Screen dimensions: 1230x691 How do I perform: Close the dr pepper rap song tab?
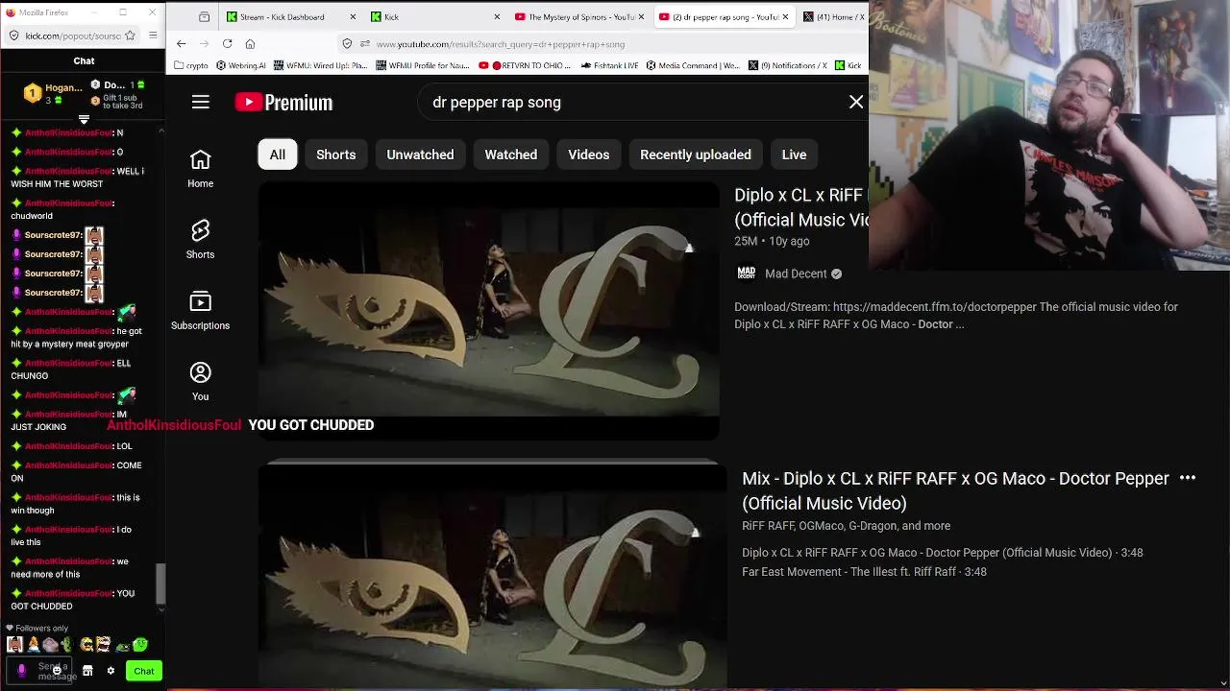(785, 17)
